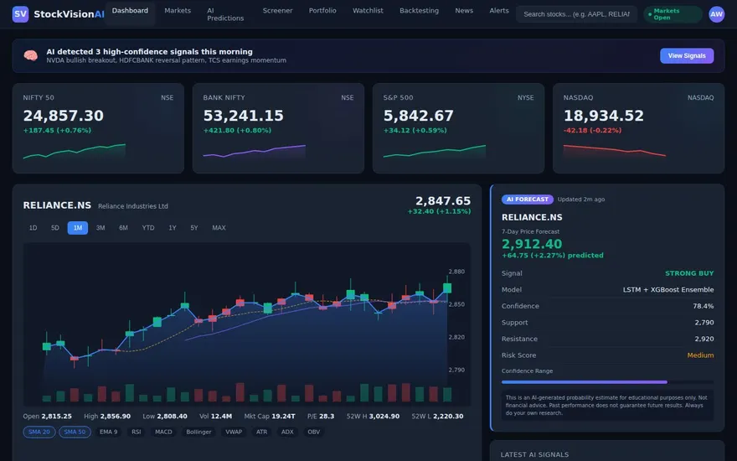This screenshot has height=461, width=737.
Task: Toggle the SMA 50 indicator
Action: click(x=75, y=432)
